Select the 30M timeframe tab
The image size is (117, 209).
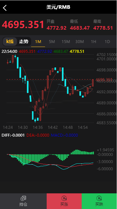tap(79, 42)
